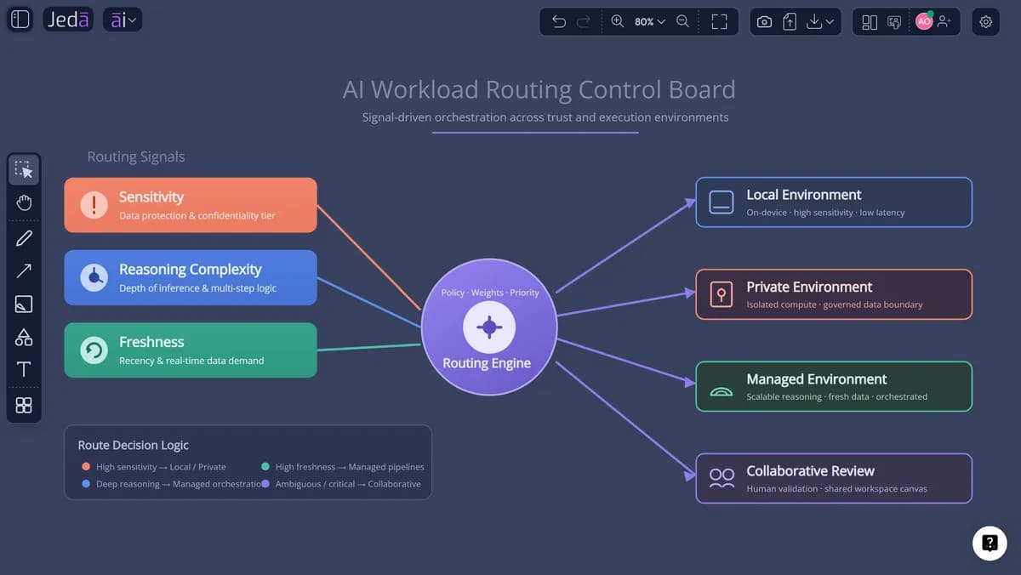This screenshot has width=1021, height=575.
Task: Click 'Data protection & confidentiality tier' text
Action: (x=197, y=216)
